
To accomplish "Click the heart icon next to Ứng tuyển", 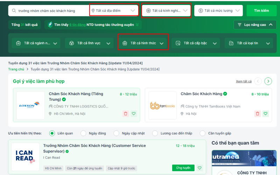I will (x=199, y=168).
